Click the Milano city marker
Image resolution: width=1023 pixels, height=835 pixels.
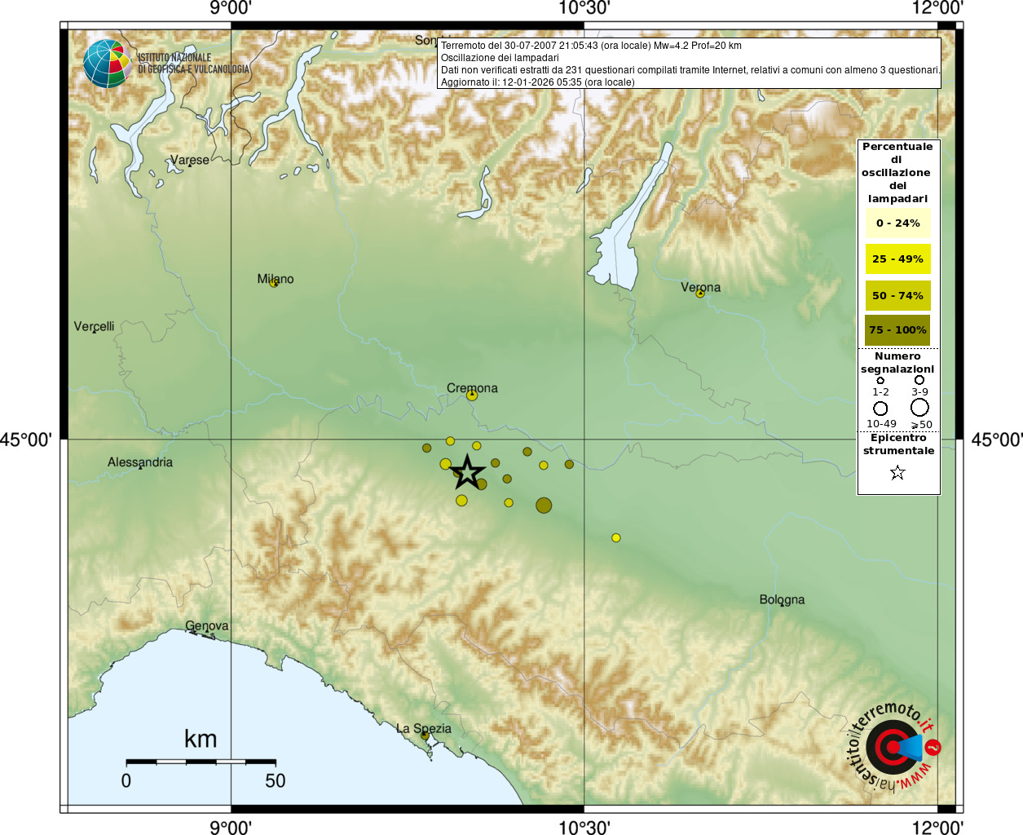(274, 283)
